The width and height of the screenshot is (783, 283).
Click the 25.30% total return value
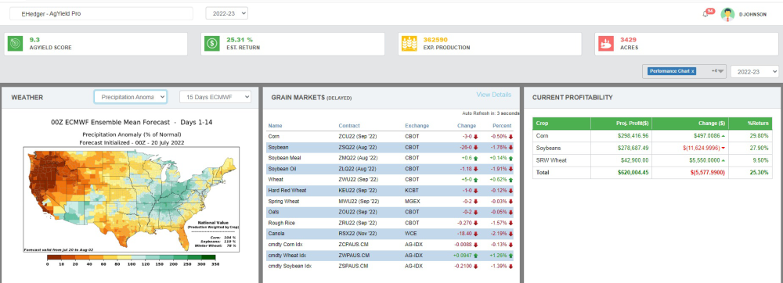761,173
